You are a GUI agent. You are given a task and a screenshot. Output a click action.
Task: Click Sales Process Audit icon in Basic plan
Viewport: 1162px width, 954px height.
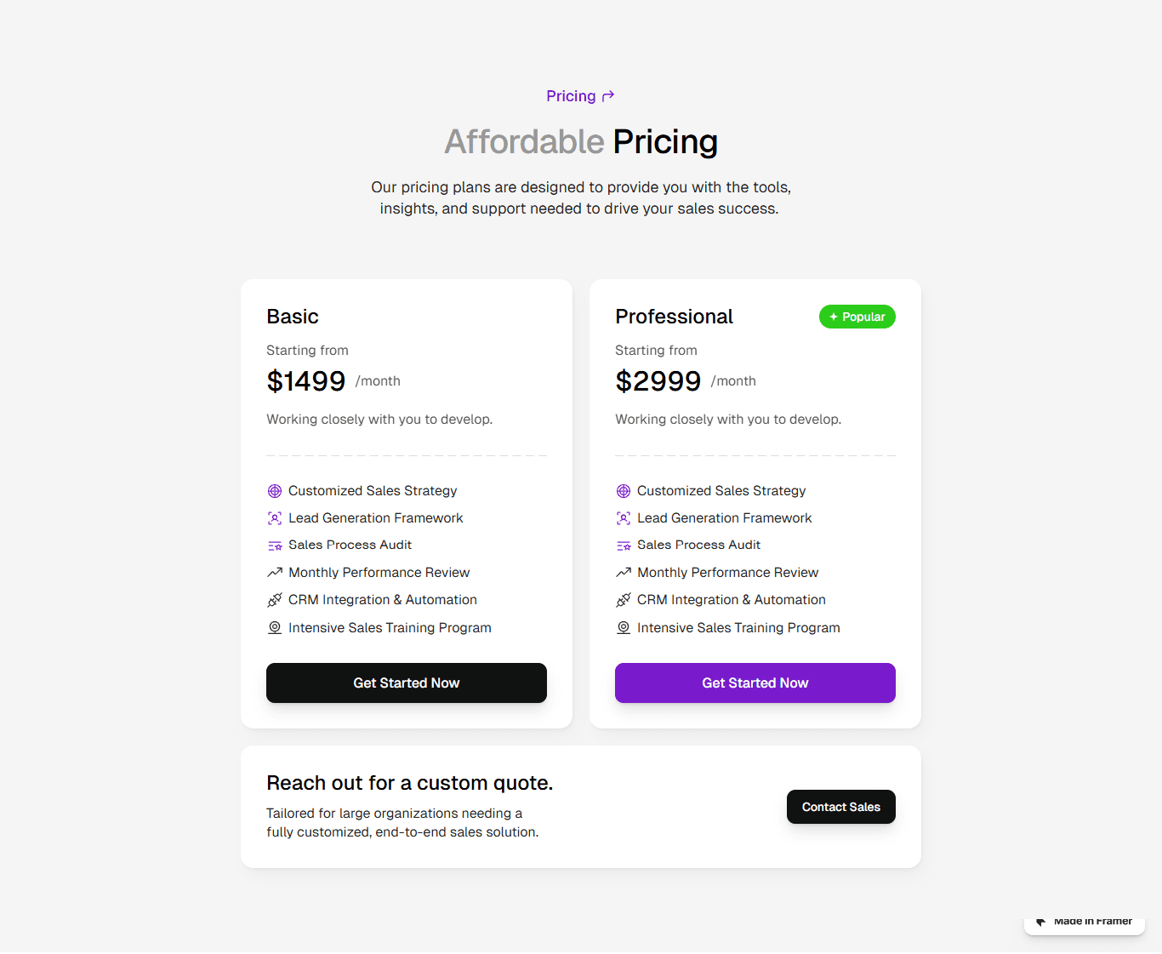[275, 546]
